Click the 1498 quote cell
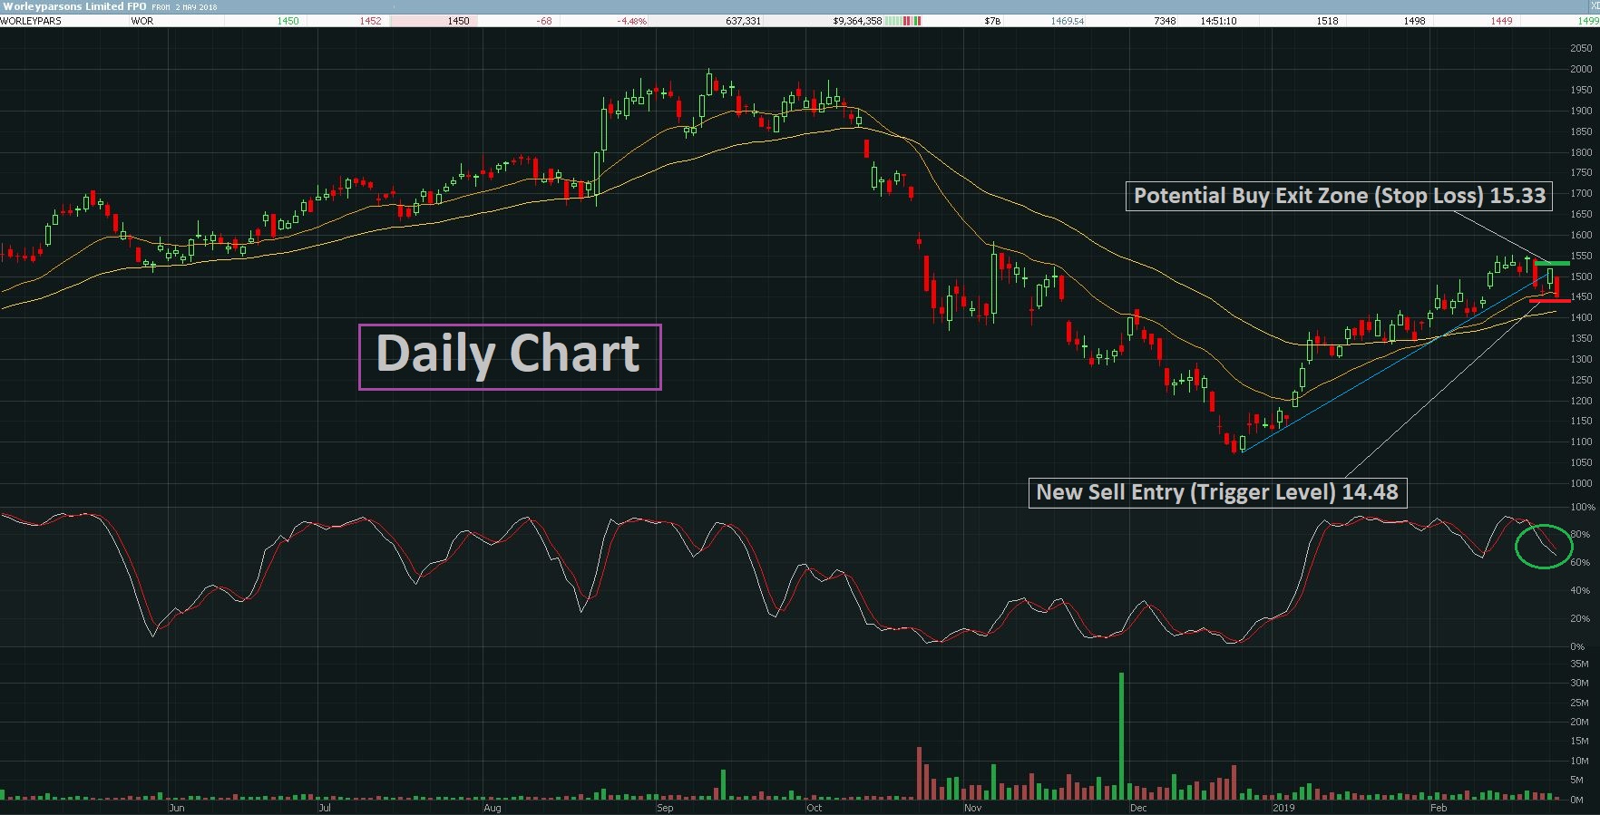Viewport: 1600px width, 815px height. tap(1414, 21)
